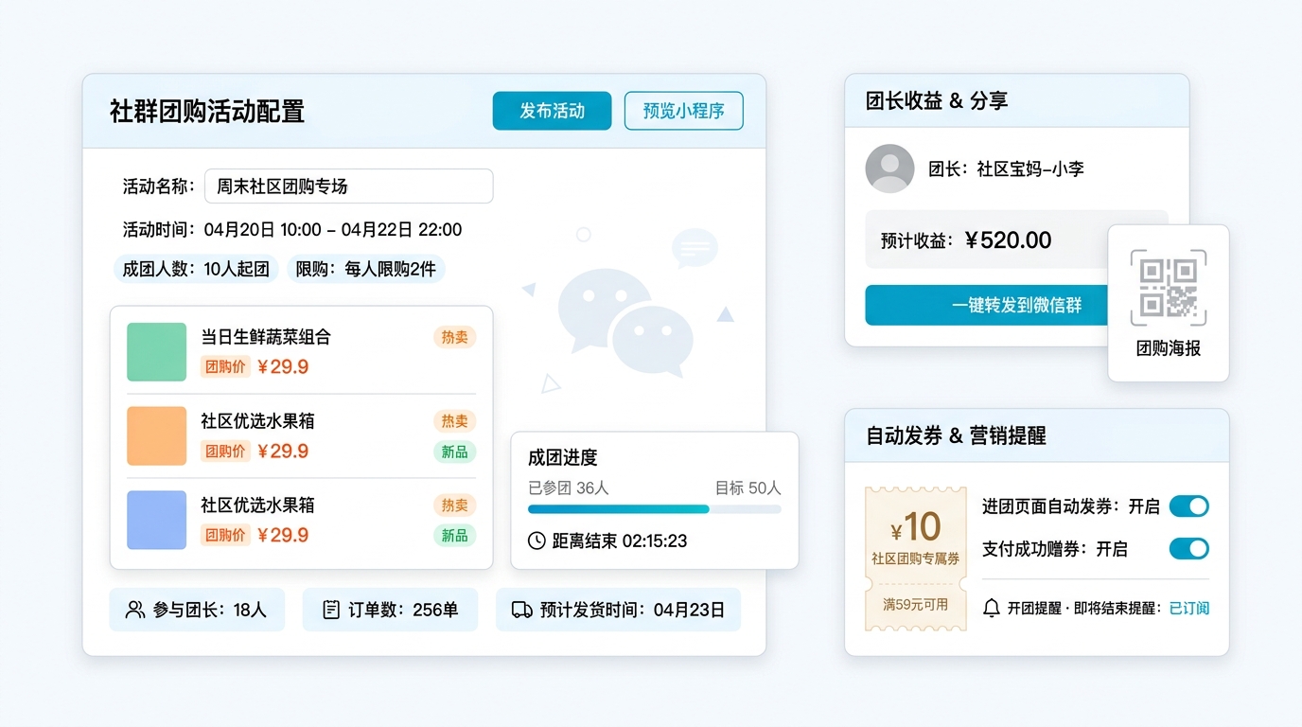This screenshot has width=1302, height=727.
Task: Click the reminder bell icon
Action: point(991,608)
